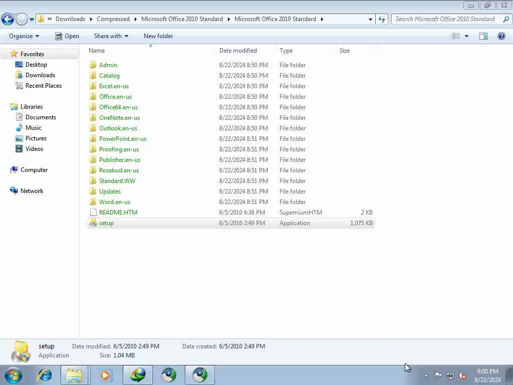
Task: Select the PowerPoint.en-us folder icon
Action: (93, 138)
